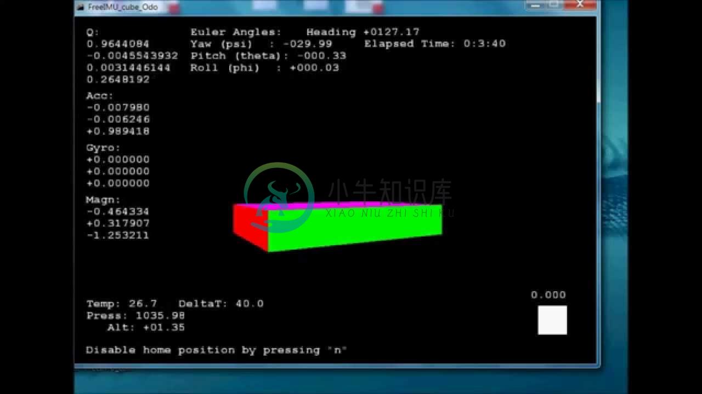
Task: Click the Alt: +01.35 readout
Action: tap(146, 328)
